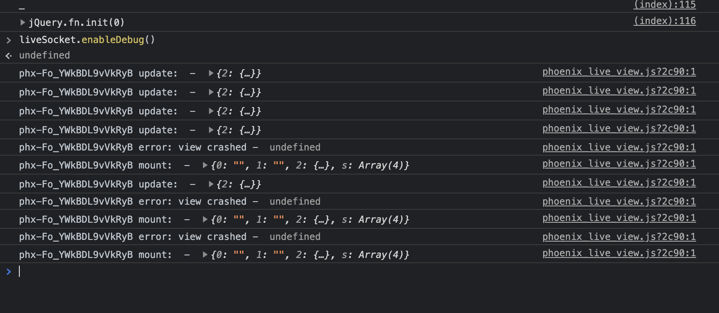719x313 pixels.
Task: Open phoenix_live_view.js link of last mount row
Action: click(619, 253)
